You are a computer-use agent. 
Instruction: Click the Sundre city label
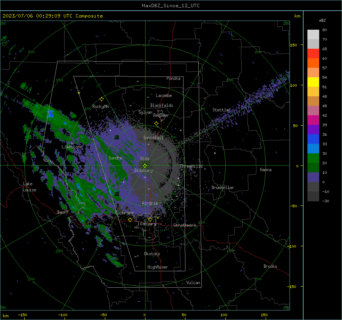point(115,158)
